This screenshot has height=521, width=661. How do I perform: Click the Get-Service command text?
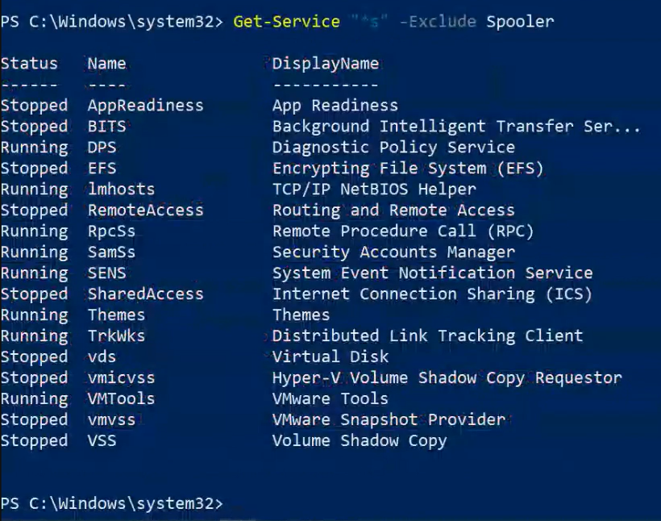click(x=286, y=21)
